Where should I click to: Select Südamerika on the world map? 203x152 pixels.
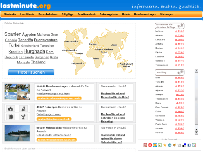pos(77,64)
